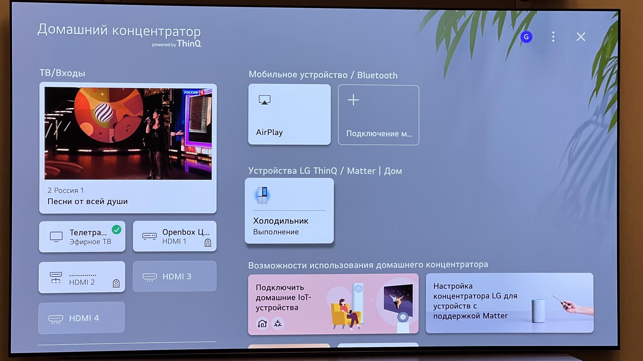Close the Home Hub screen with X
The width and height of the screenshot is (643, 361).
(x=581, y=37)
